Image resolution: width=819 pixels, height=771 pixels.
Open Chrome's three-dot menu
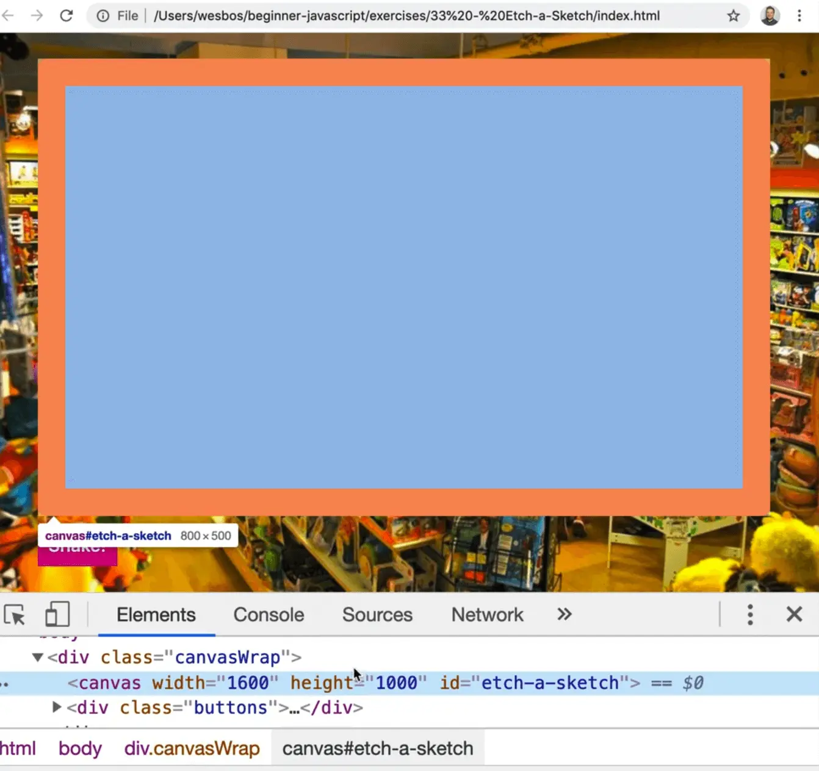[x=799, y=16]
